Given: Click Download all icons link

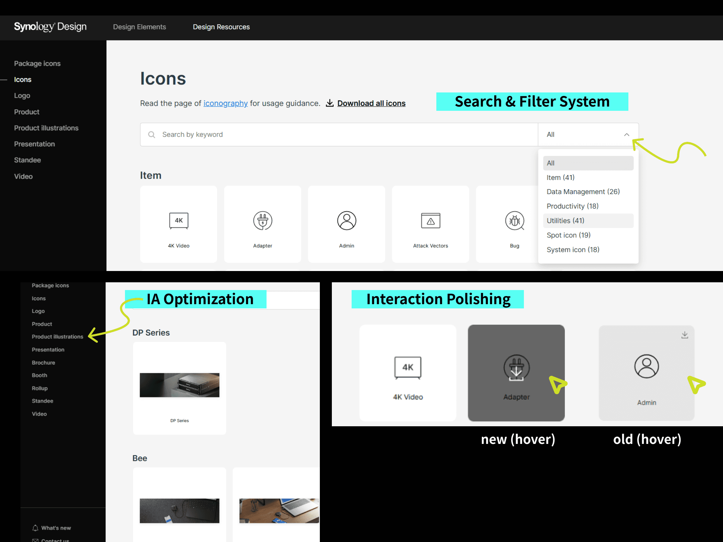Looking at the screenshot, I should 371,103.
